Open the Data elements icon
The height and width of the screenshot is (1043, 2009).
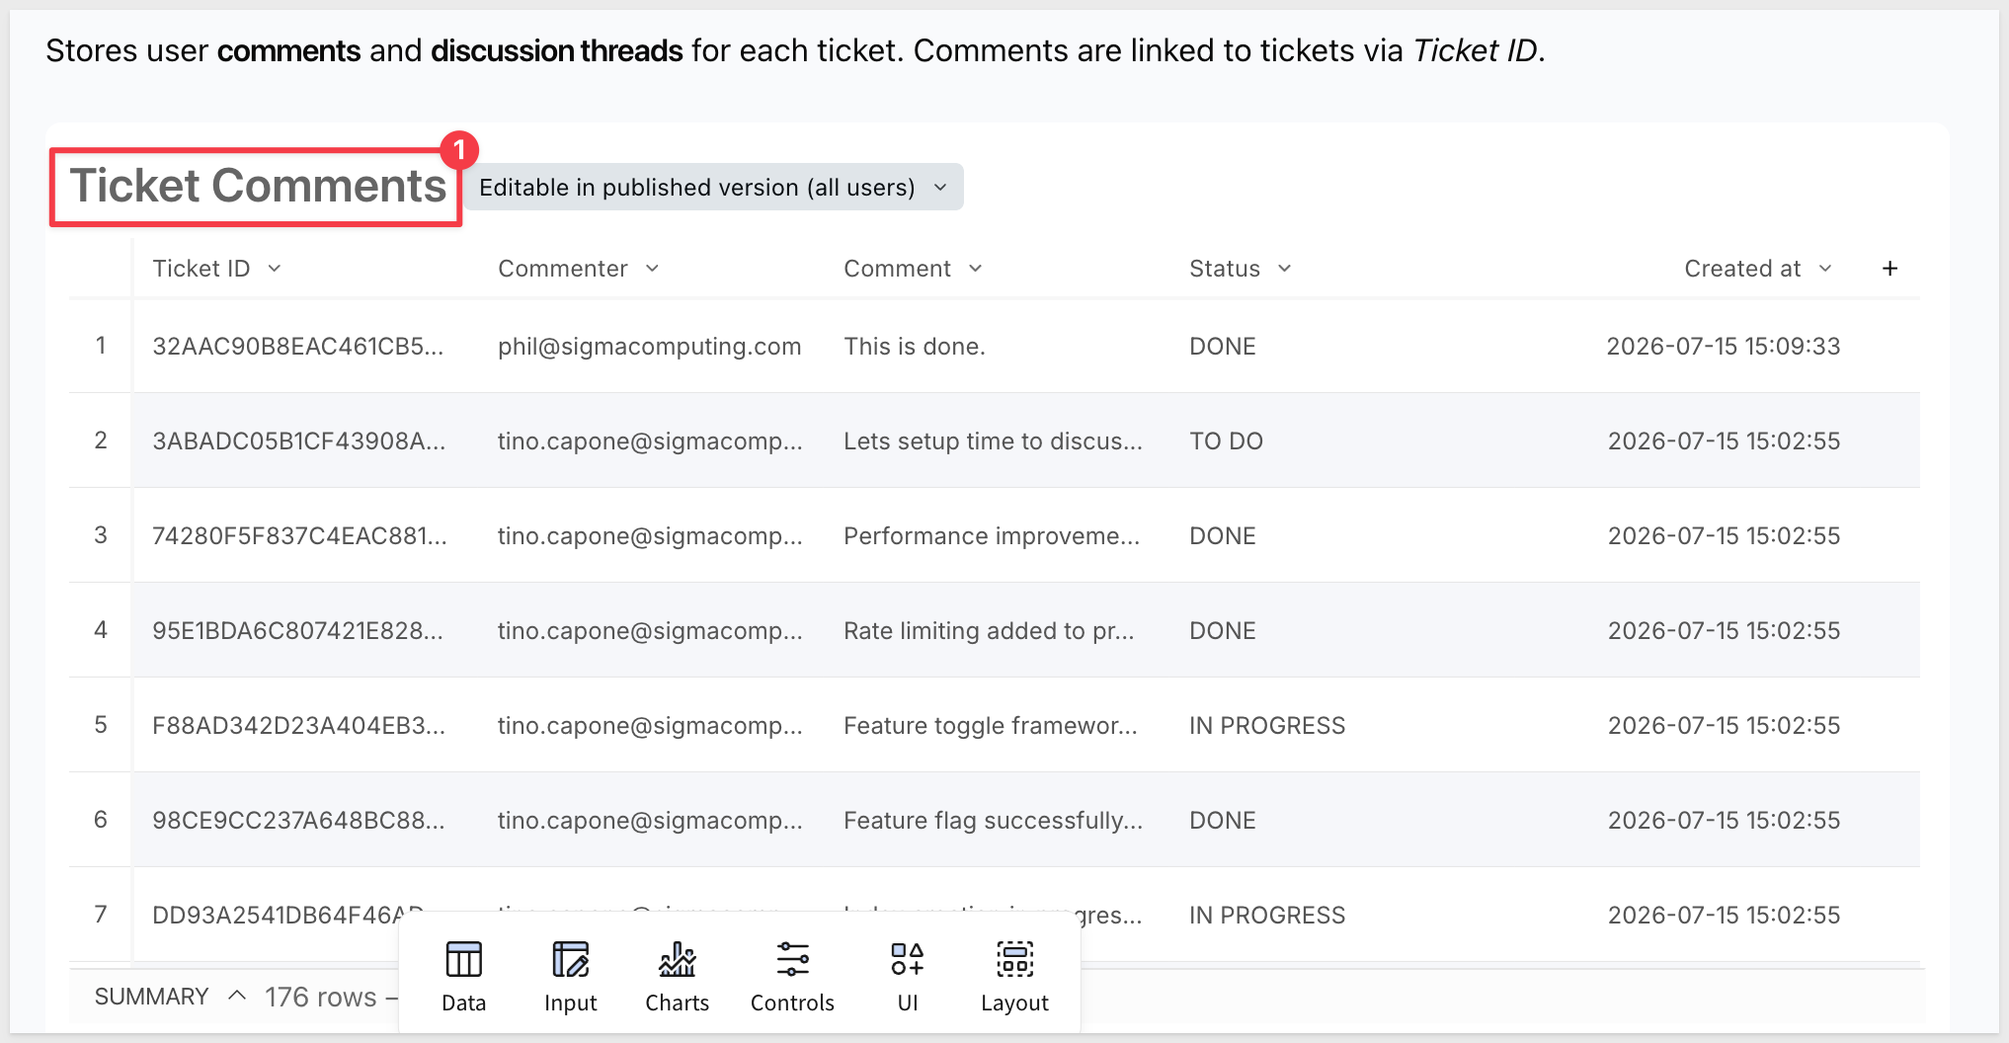click(x=463, y=959)
